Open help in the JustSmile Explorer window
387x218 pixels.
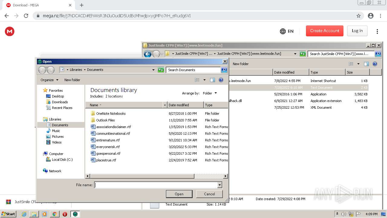pyautogui.click(x=375, y=64)
